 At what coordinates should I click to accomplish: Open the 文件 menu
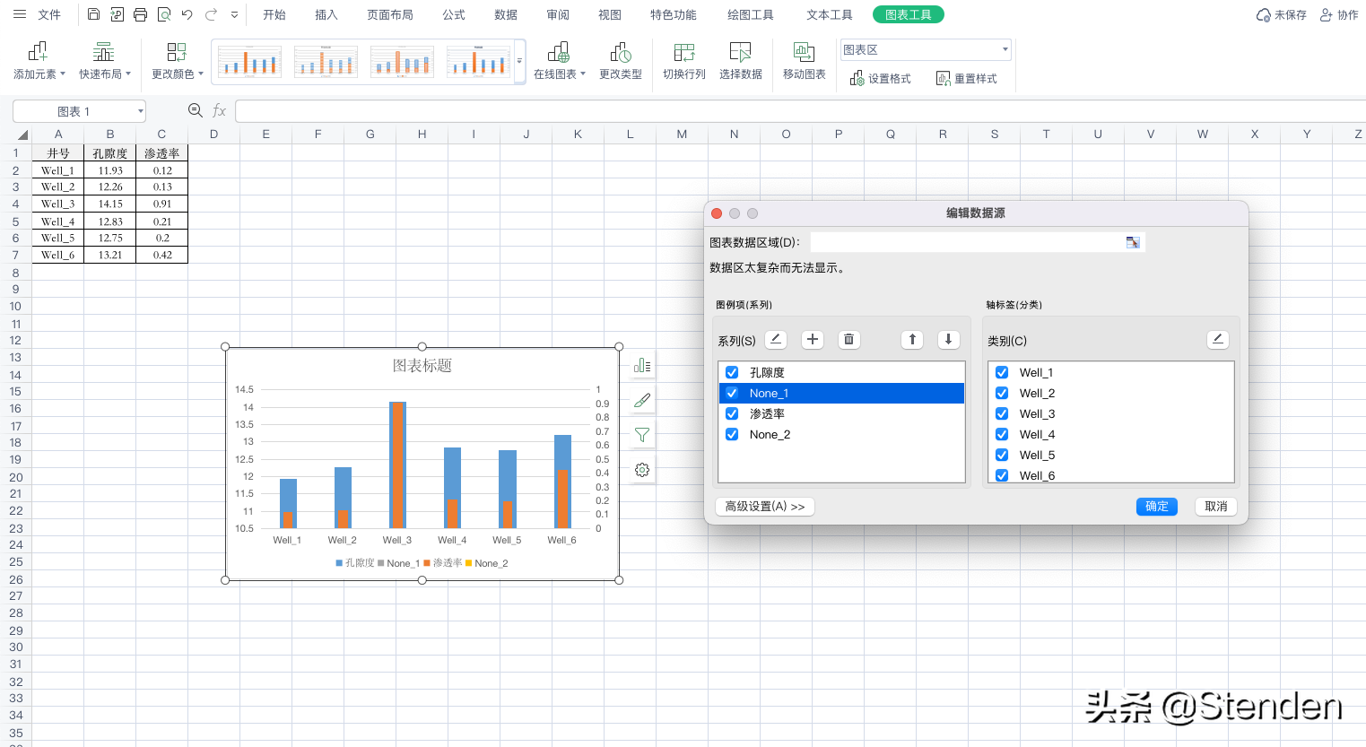[49, 14]
